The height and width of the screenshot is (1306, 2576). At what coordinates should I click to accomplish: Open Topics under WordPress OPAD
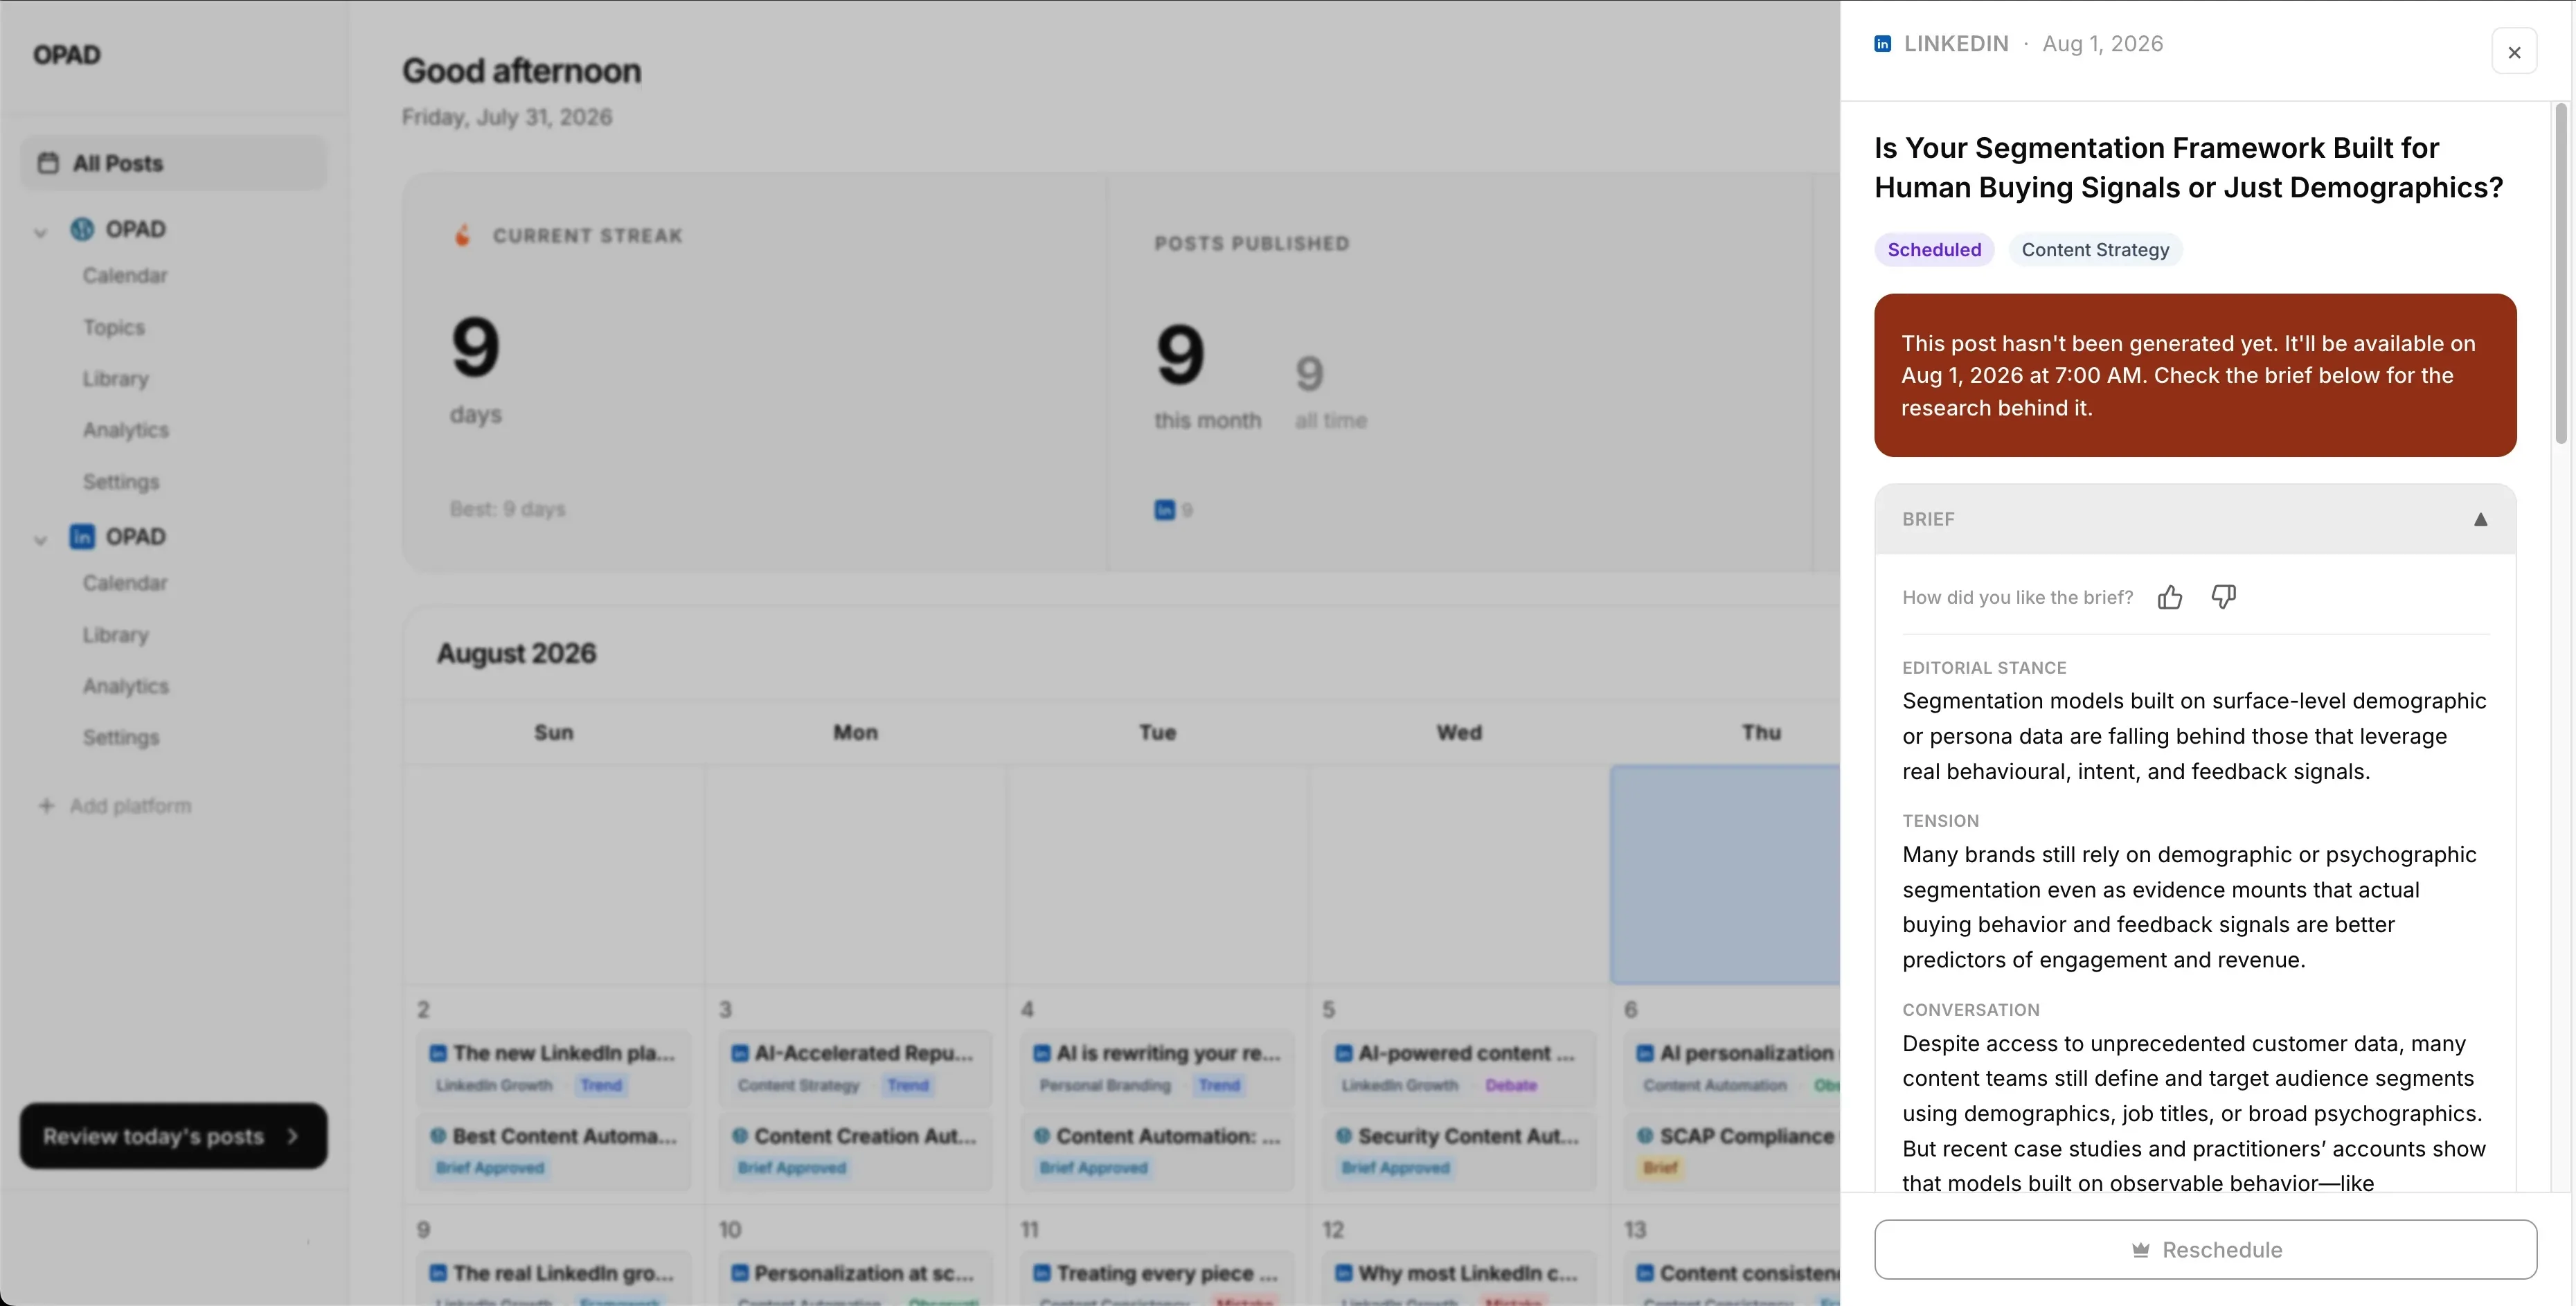pos(114,327)
